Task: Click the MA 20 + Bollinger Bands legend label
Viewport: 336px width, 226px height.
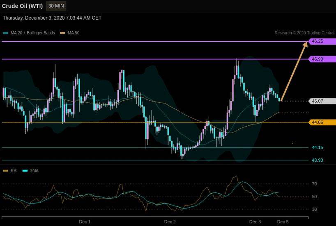Action: [x=33, y=33]
